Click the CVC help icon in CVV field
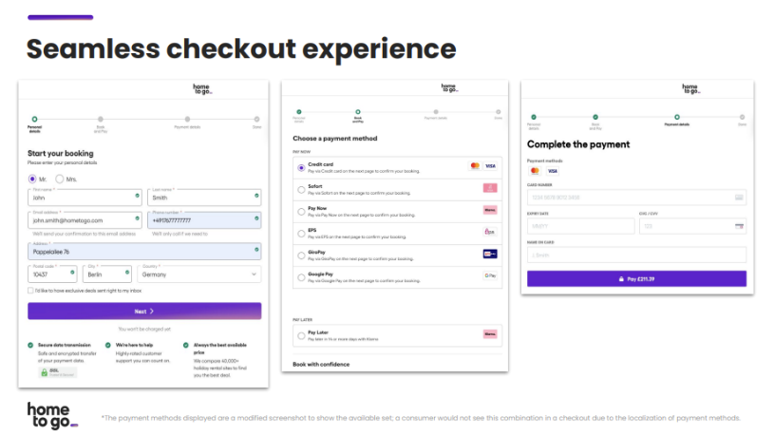774x435 pixels. pos(739,226)
